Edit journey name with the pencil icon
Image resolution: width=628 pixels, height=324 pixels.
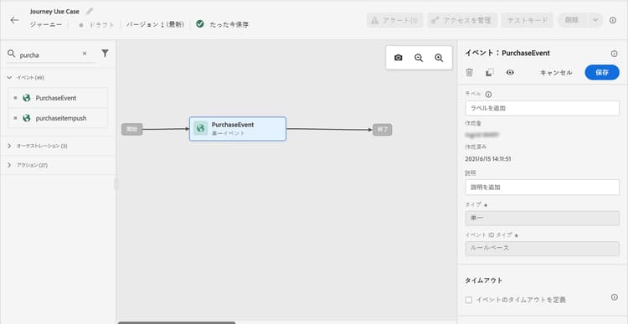click(x=90, y=11)
